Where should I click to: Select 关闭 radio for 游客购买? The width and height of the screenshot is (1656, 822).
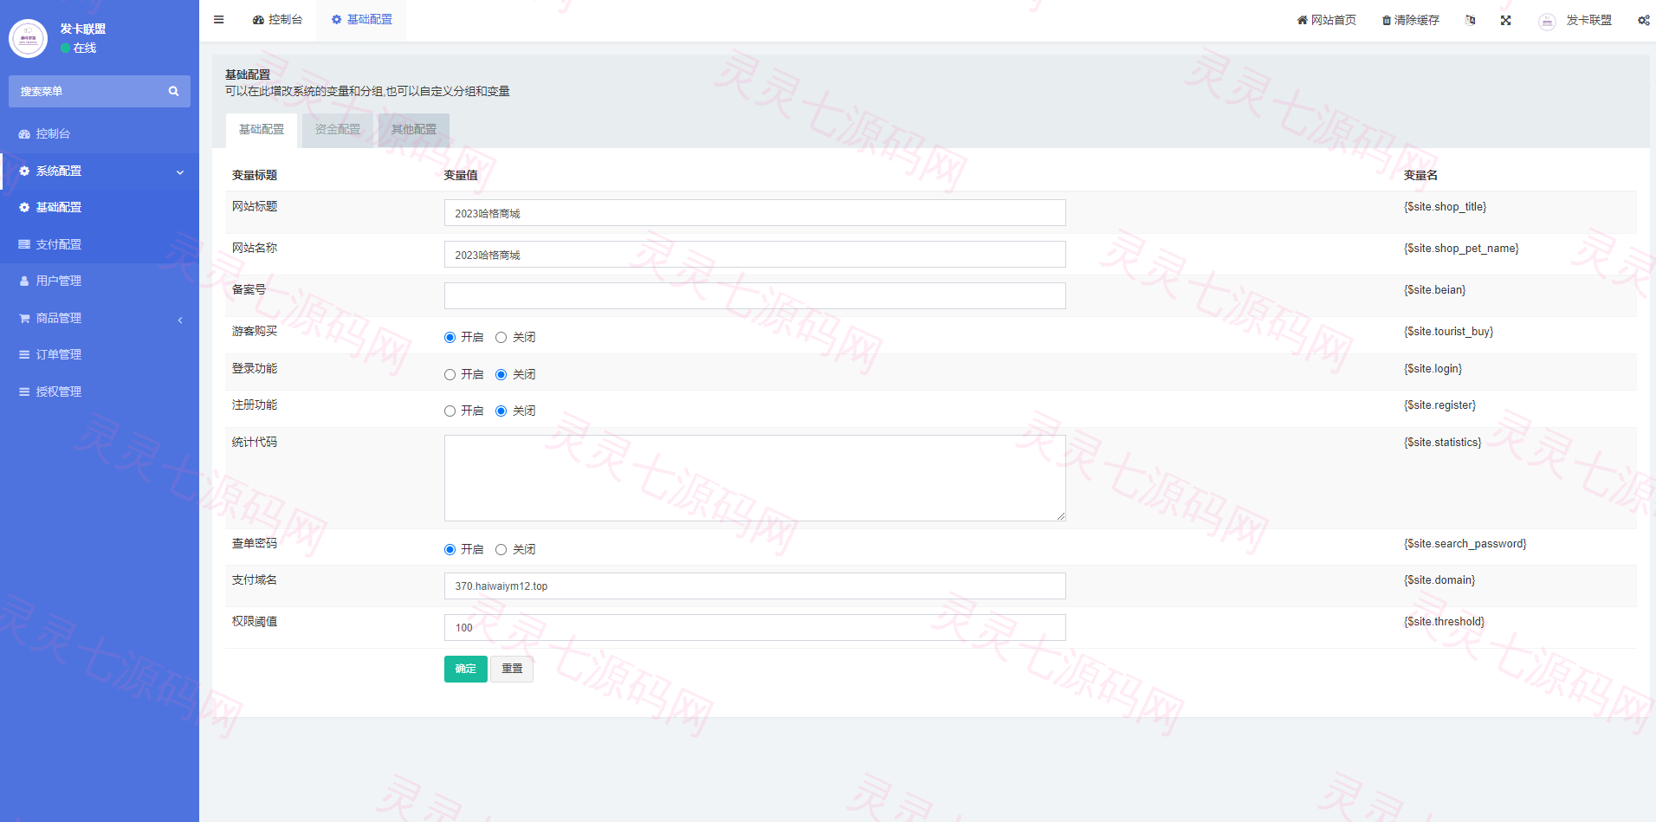point(501,338)
